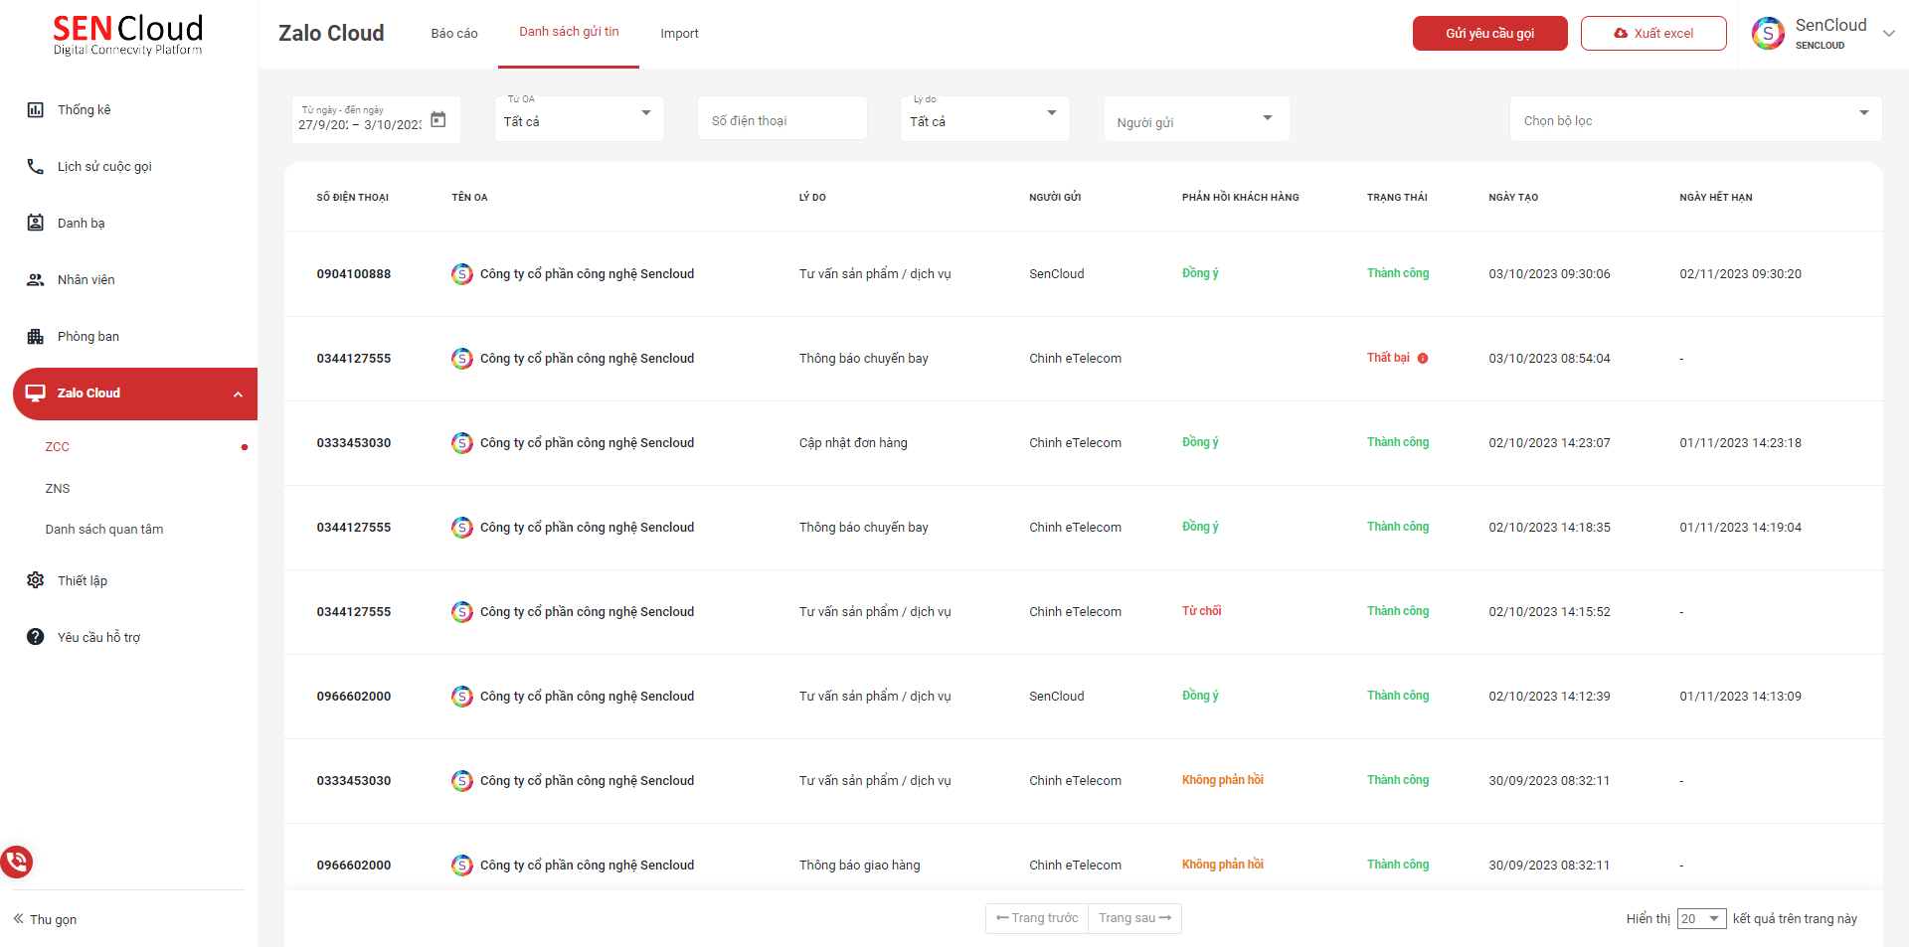1909x947 pixels.
Task: Open Thiết lập gear icon
Action: click(35, 580)
